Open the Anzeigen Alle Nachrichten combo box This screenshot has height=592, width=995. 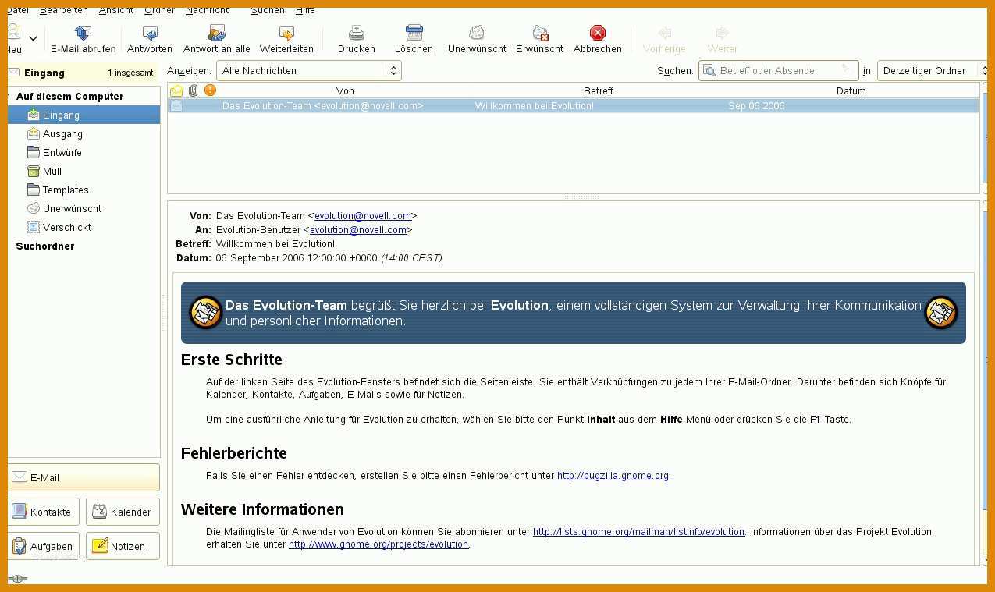(309, 70)
